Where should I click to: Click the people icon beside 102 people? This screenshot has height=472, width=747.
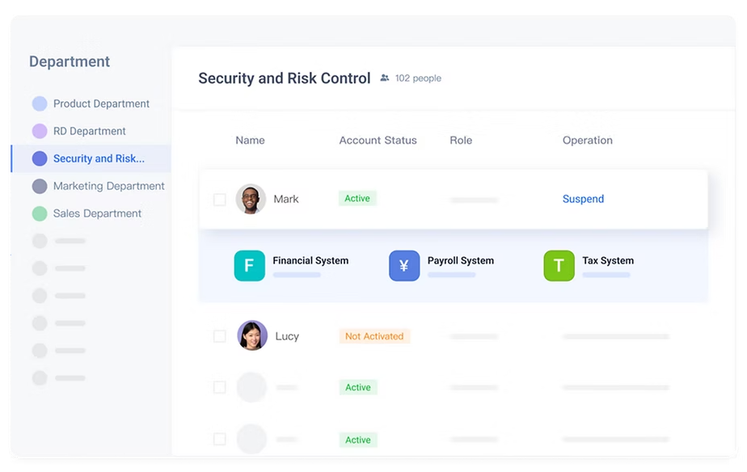point(385,78)
